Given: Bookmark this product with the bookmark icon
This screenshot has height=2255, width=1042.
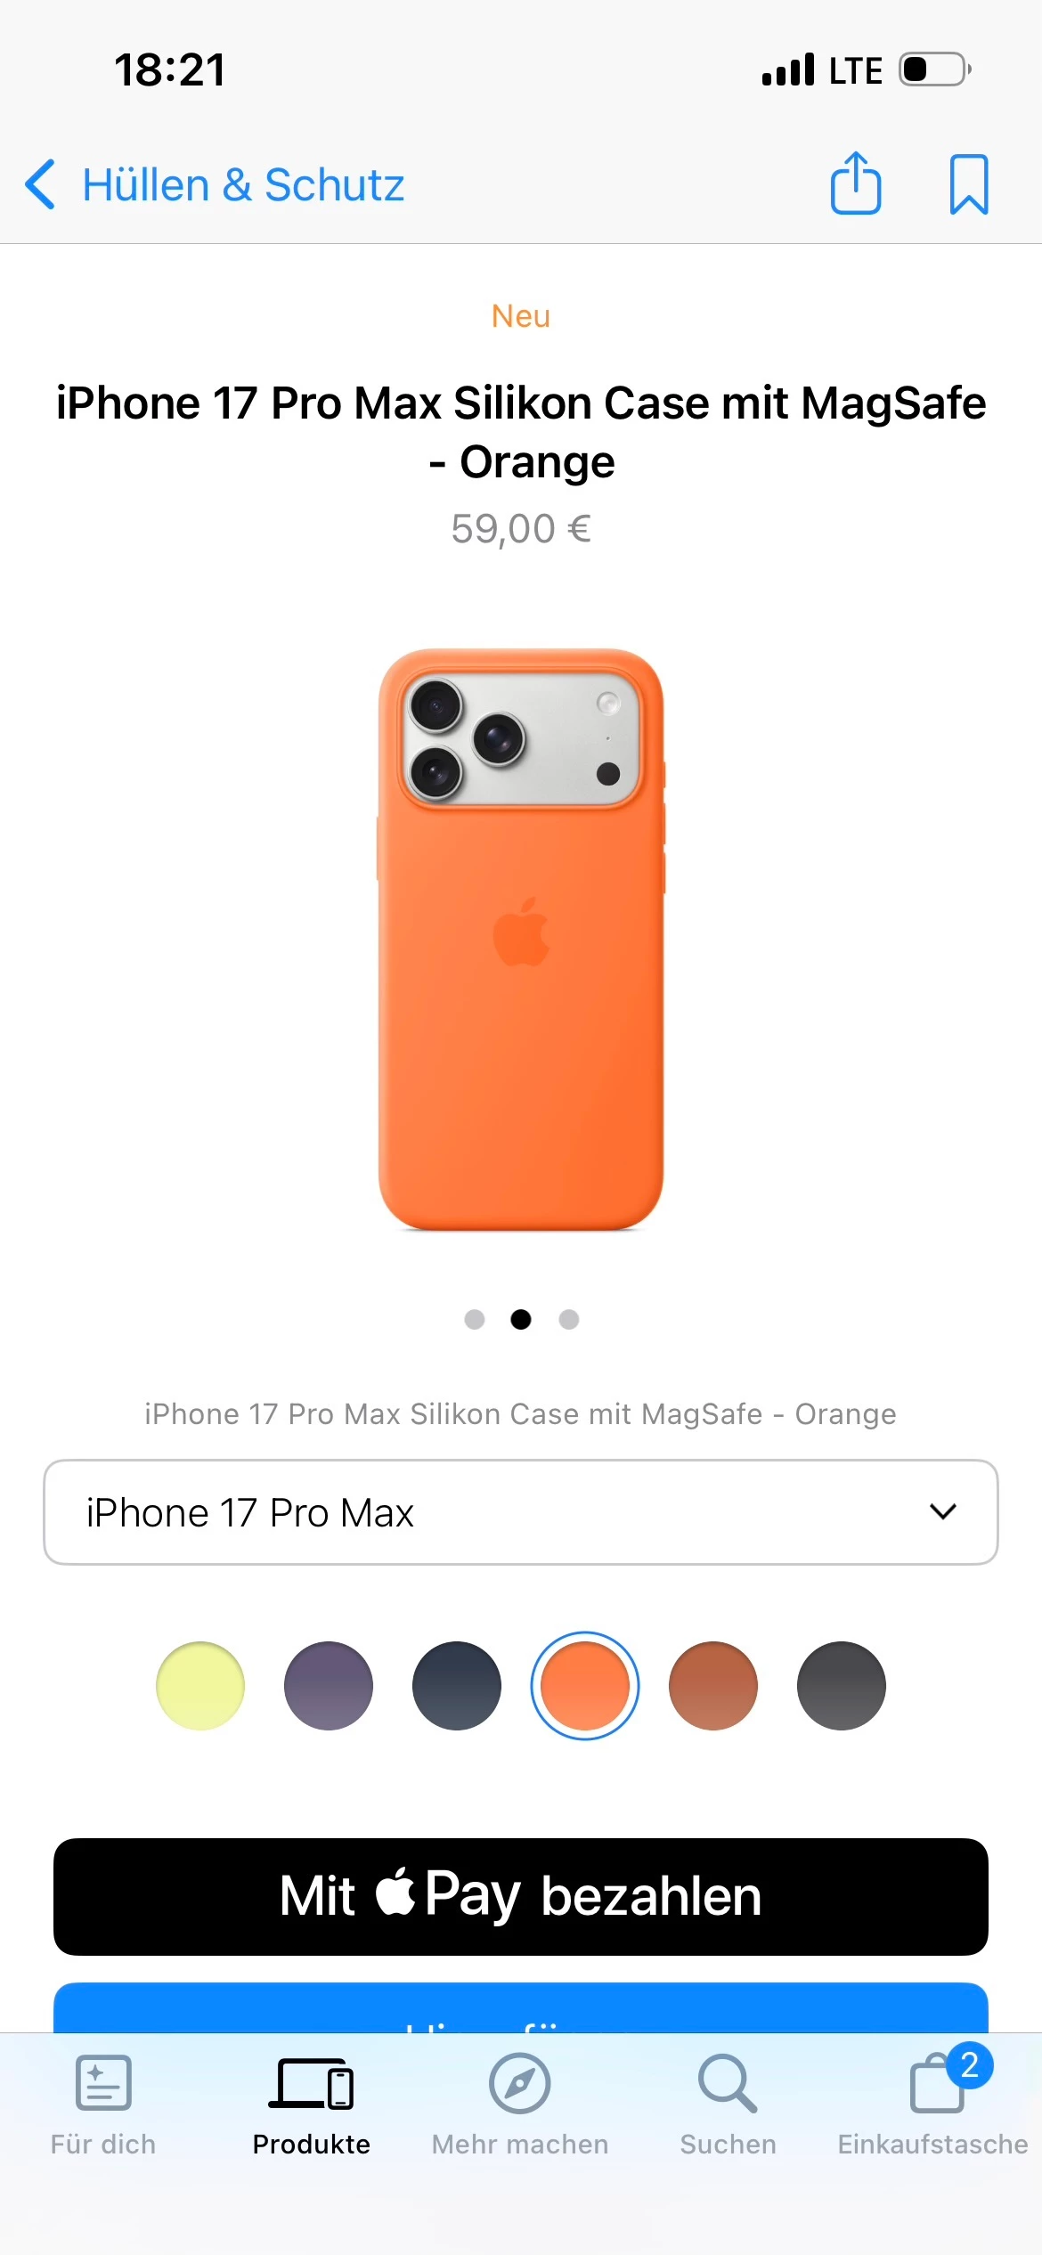Looking at the screenshot, I should (x=969, y=184).
